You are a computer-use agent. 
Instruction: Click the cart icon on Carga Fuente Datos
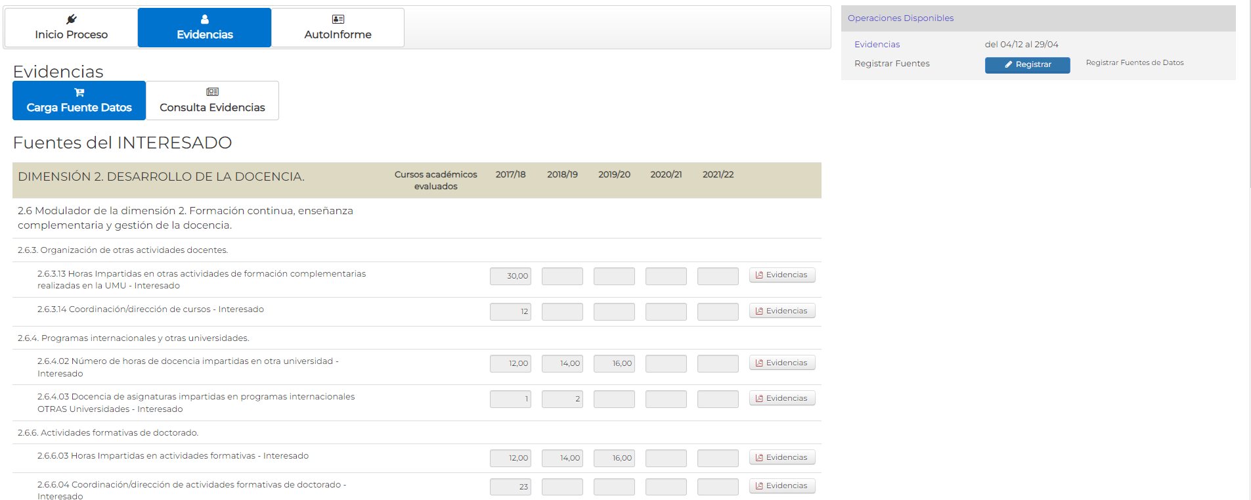point(79,93)
